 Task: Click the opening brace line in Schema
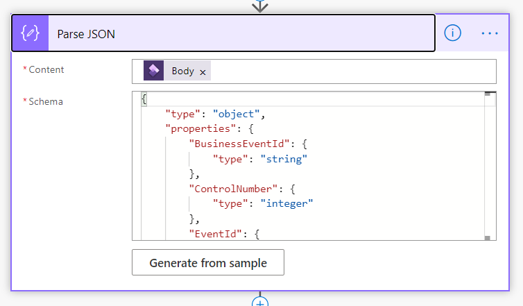tap(144, 99)
